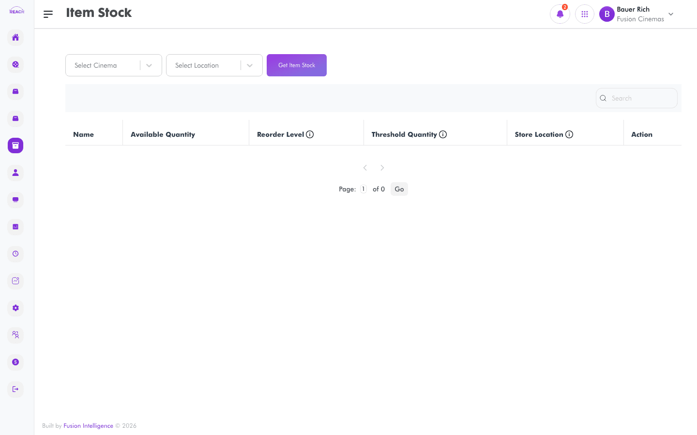Viewport: 697px width, 435px height.
Task: Open the home icon in sidebar
Action: coord(15,37)
